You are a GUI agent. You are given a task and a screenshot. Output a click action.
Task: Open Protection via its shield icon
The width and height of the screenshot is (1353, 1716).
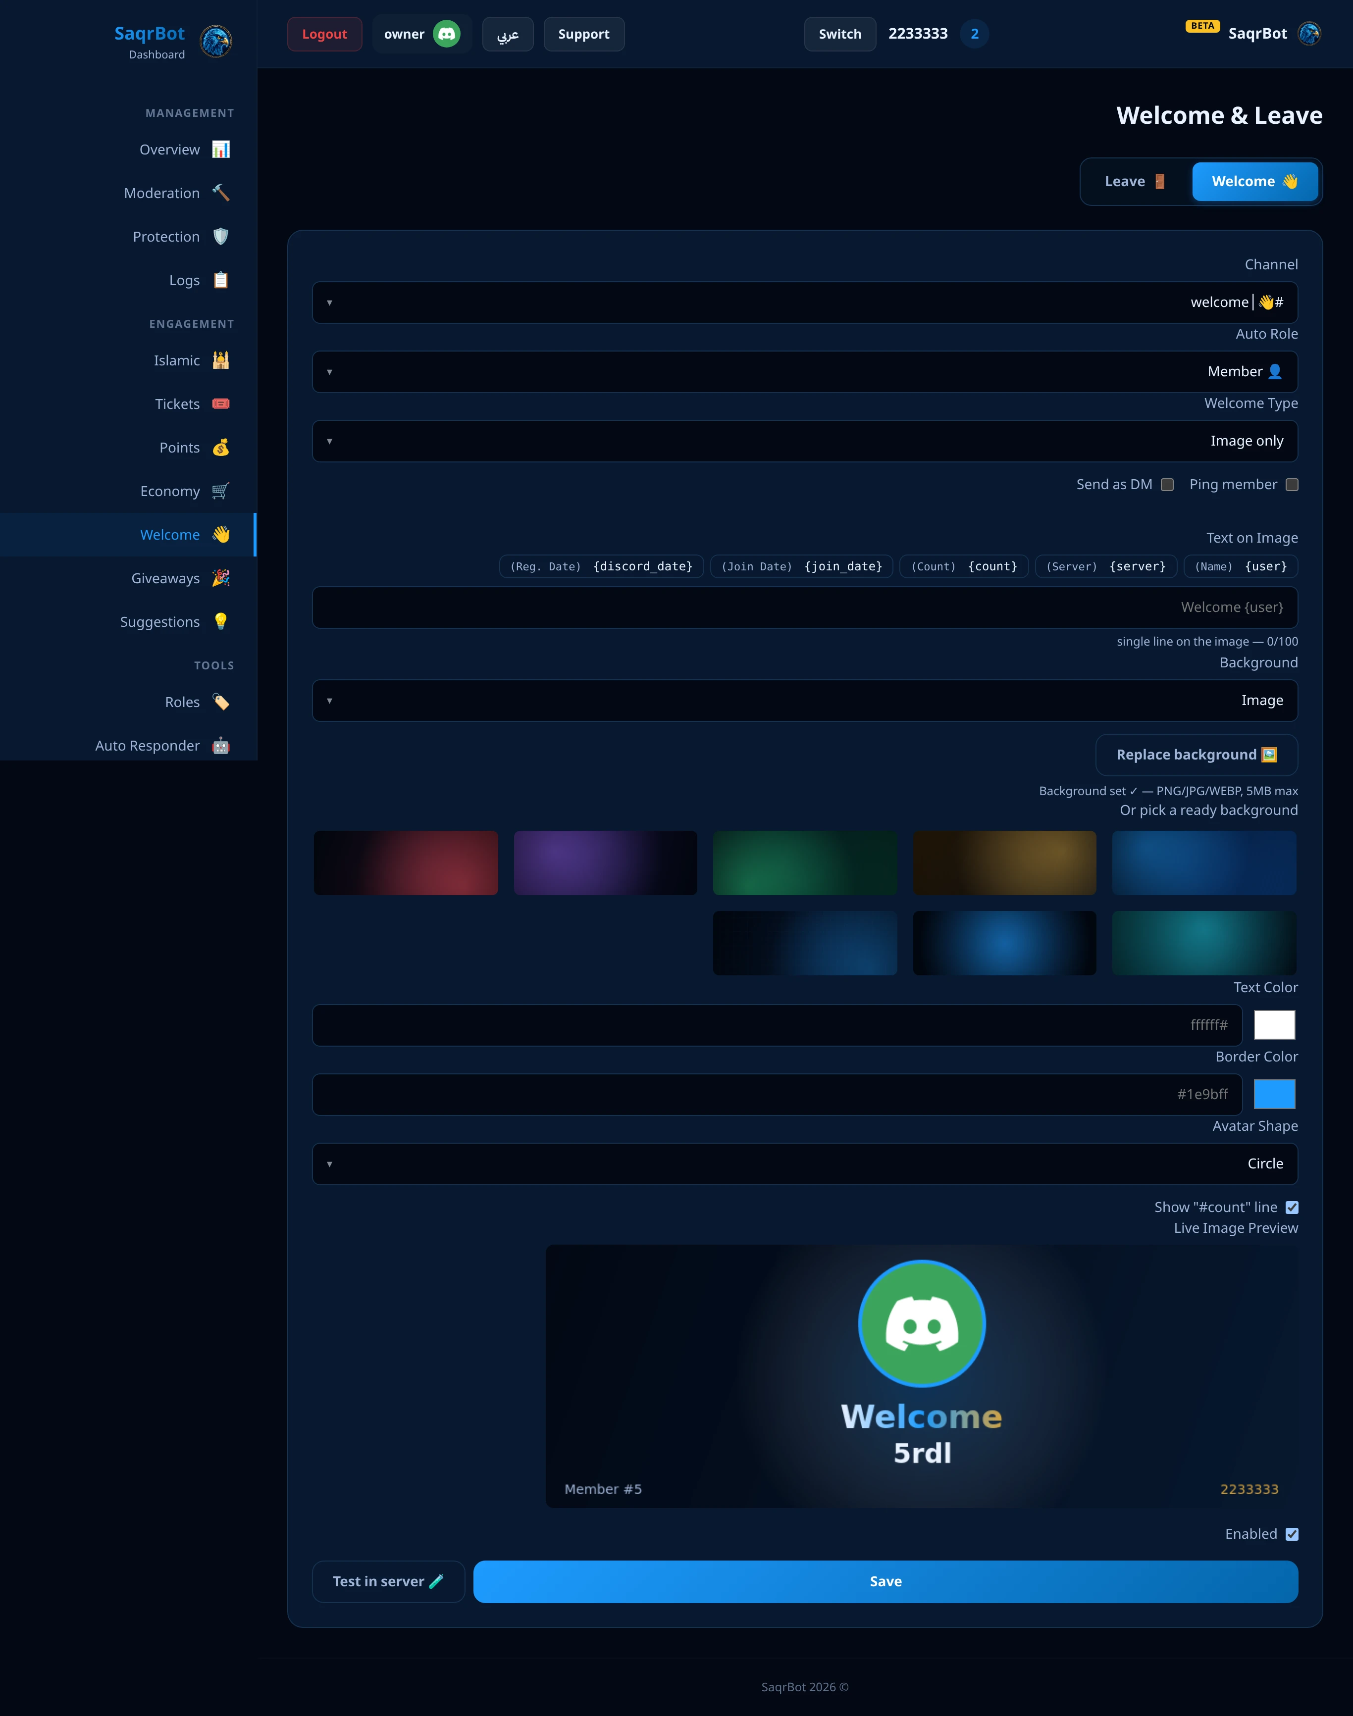[221, 237]
